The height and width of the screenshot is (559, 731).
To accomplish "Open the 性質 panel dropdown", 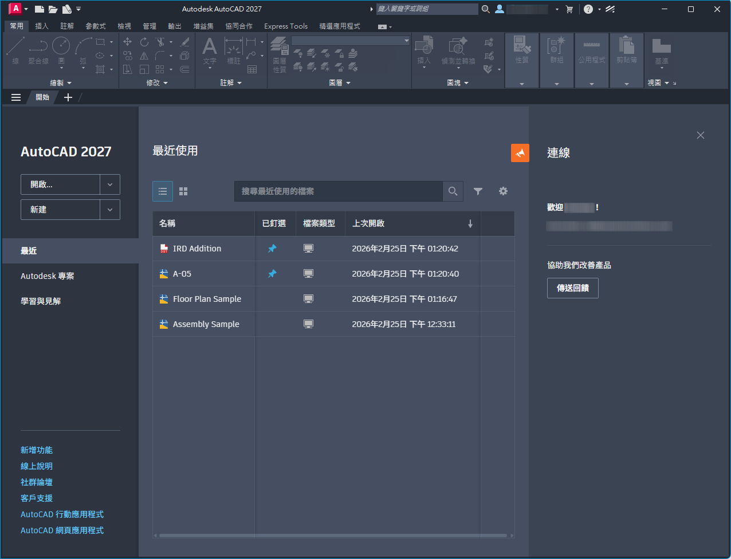I will coord(522,84).
